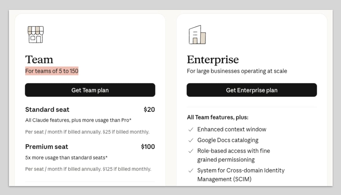The height and width of the screenshot is (195, 341).
Task: Click the $20 Standard seat price
Action: [149, 109]
